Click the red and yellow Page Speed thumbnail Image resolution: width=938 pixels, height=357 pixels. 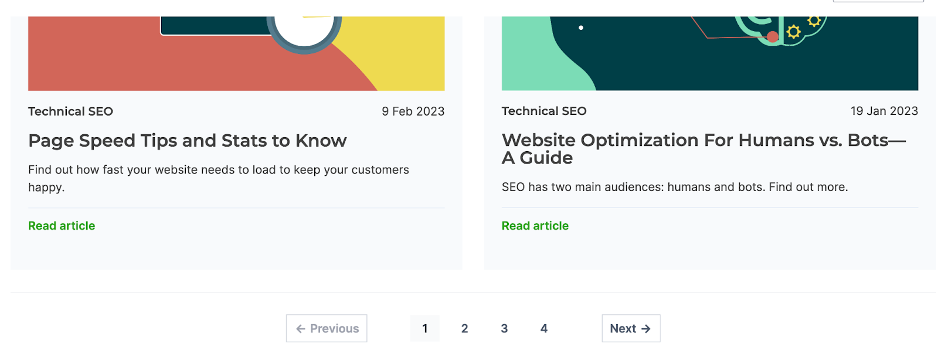pyautogui.click(x=236, y=54)
